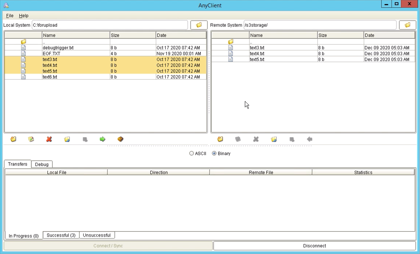This screenshot has height=254, width=420.
Task: Switch to the Debug tab
Action: tap(42, 164)
